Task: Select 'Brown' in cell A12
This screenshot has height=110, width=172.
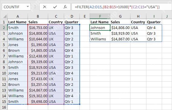Action: 18,84
